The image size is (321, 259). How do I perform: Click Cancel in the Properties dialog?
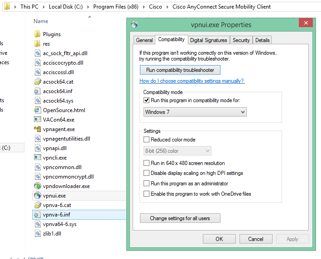(x=256, y=239)
